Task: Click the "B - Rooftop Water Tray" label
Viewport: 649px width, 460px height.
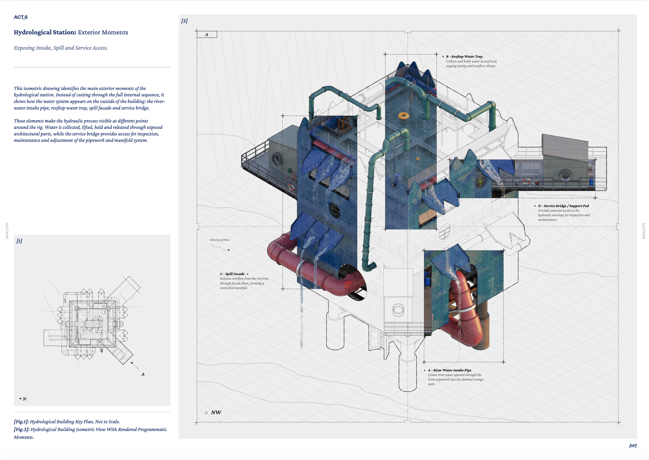Action: pos(464,57)
